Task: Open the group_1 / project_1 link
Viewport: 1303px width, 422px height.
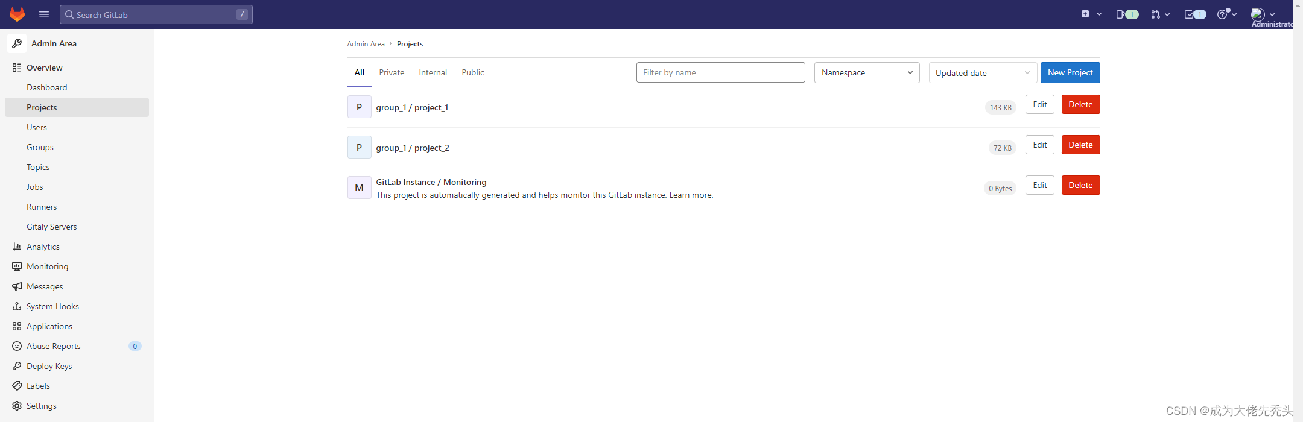Action: [x=412, y=107]
